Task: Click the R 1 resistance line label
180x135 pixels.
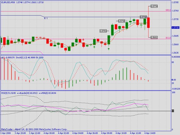Action: 46,19
